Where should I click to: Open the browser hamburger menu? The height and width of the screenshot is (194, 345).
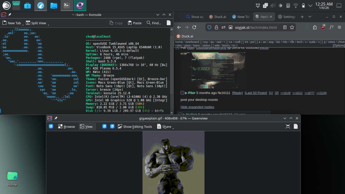[339, 27]
